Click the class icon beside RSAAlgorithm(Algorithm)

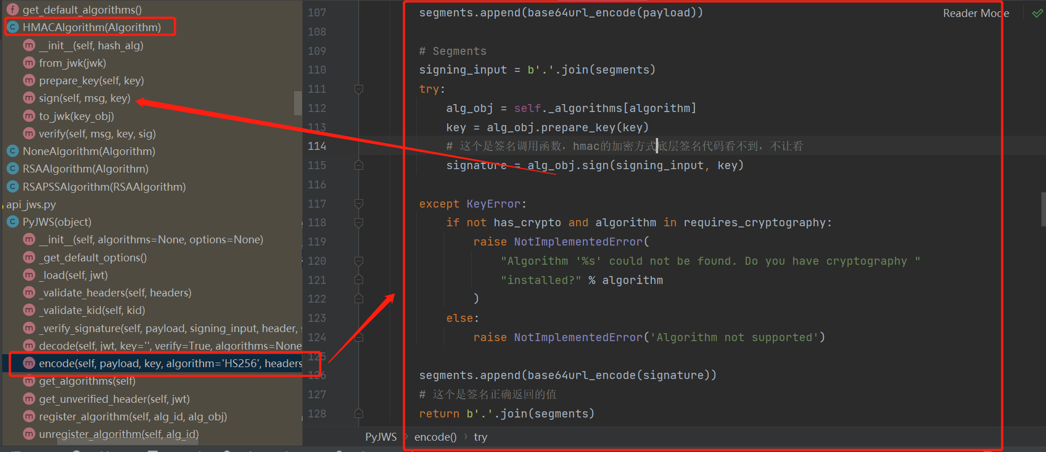pyautogui.click(x=12, y=169)
